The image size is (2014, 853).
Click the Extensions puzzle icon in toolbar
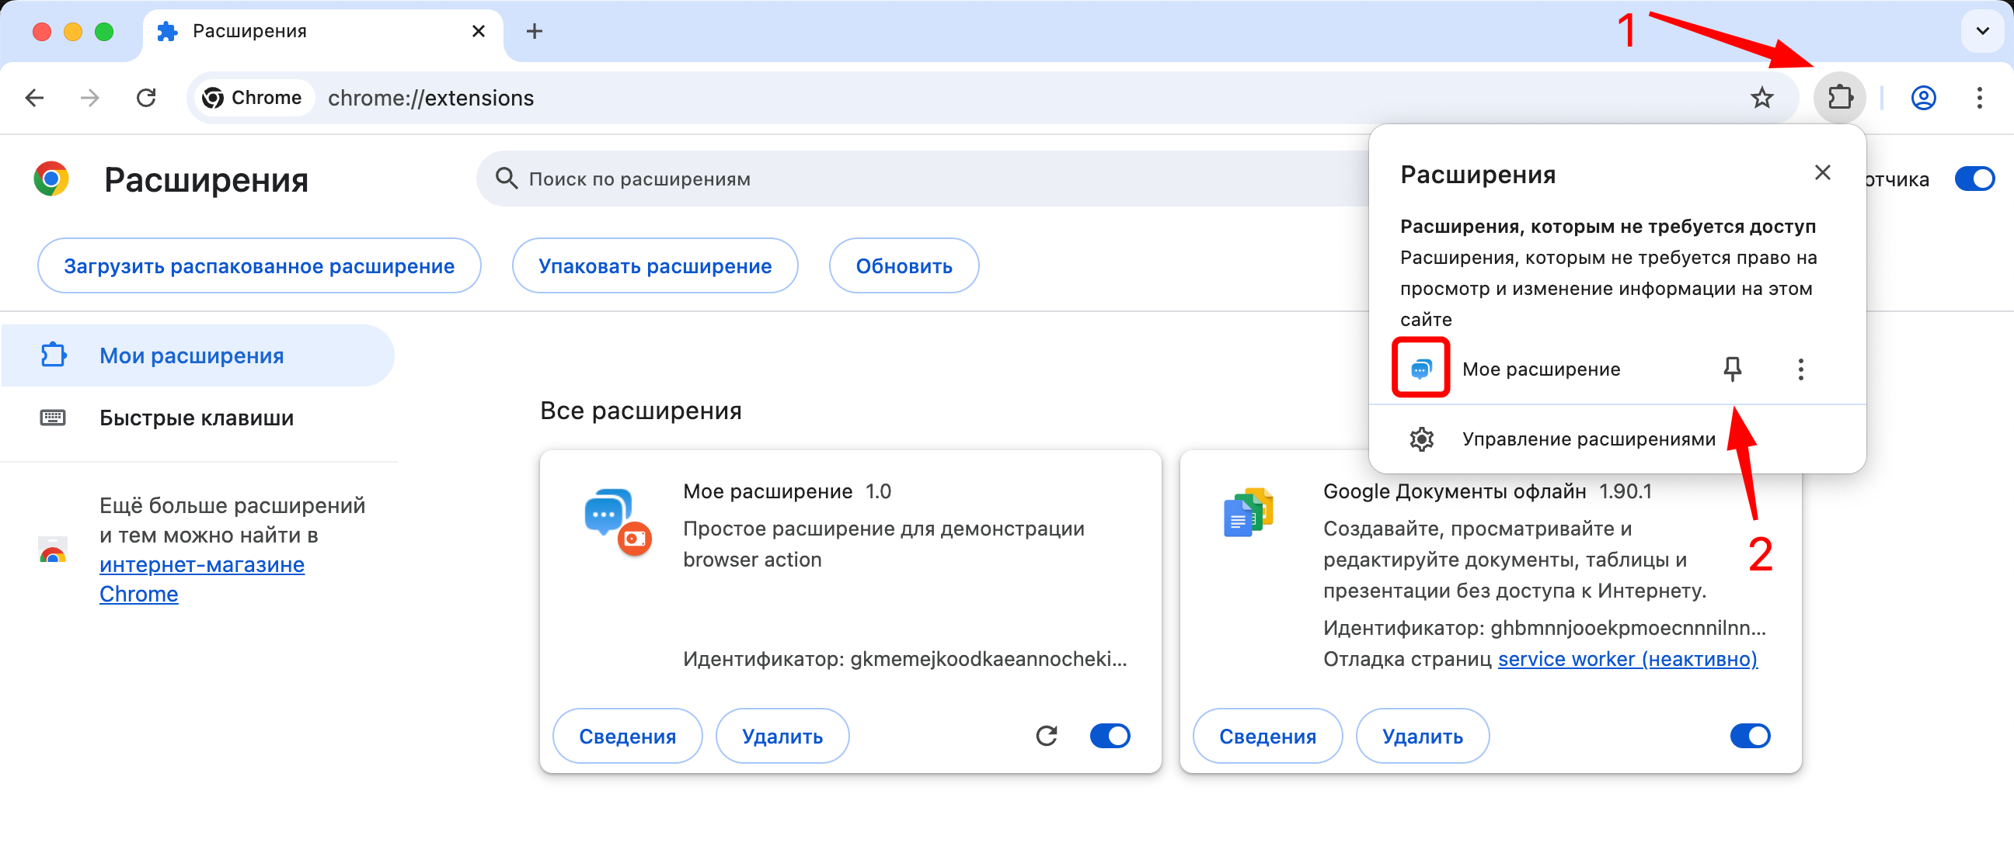1839,98
